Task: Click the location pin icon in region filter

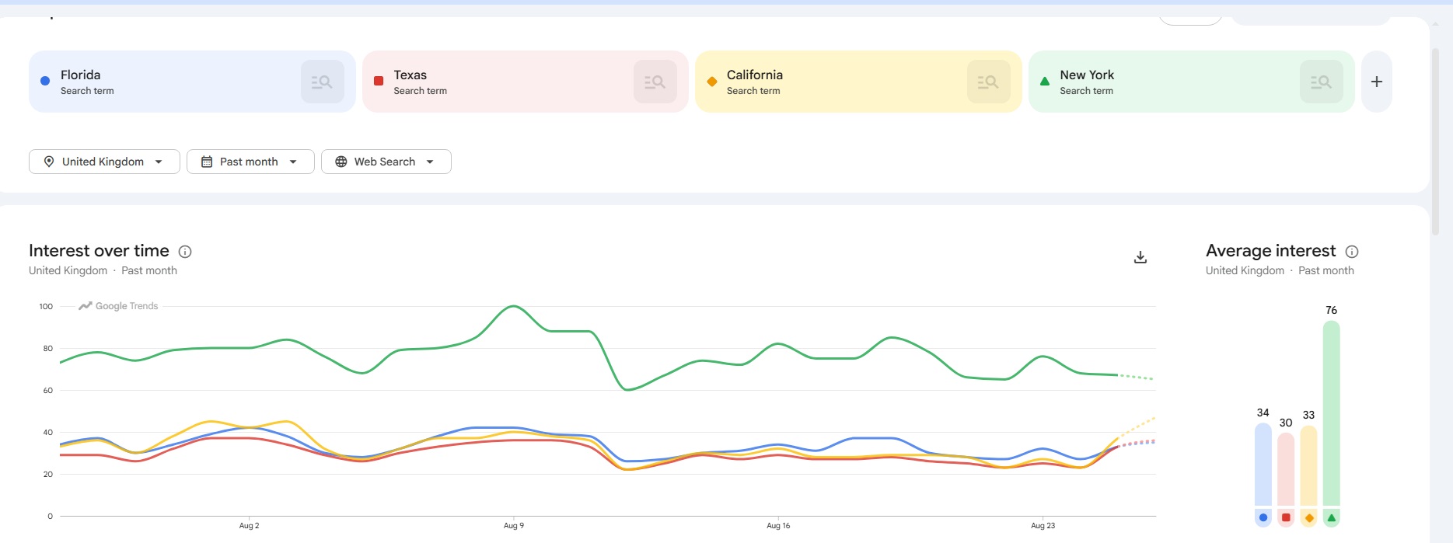Action: click(49, 162)
